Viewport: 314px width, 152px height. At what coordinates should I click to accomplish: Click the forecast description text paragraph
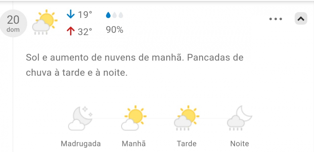(134, 65)
